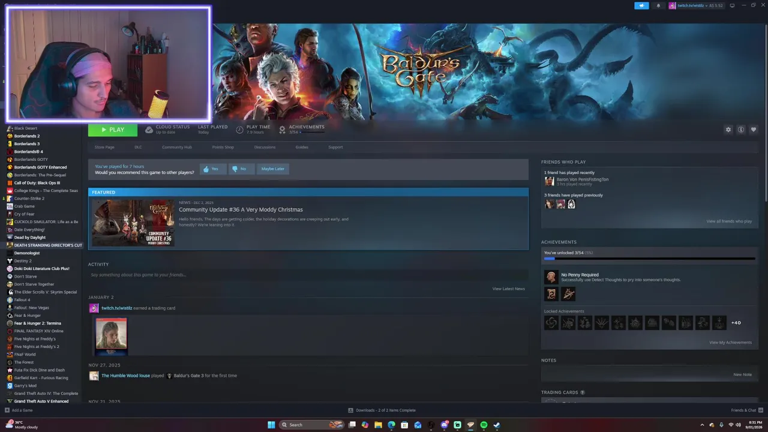Click the New Note button
The width and height of the screenshot is (768, 432).
point(742,374)
